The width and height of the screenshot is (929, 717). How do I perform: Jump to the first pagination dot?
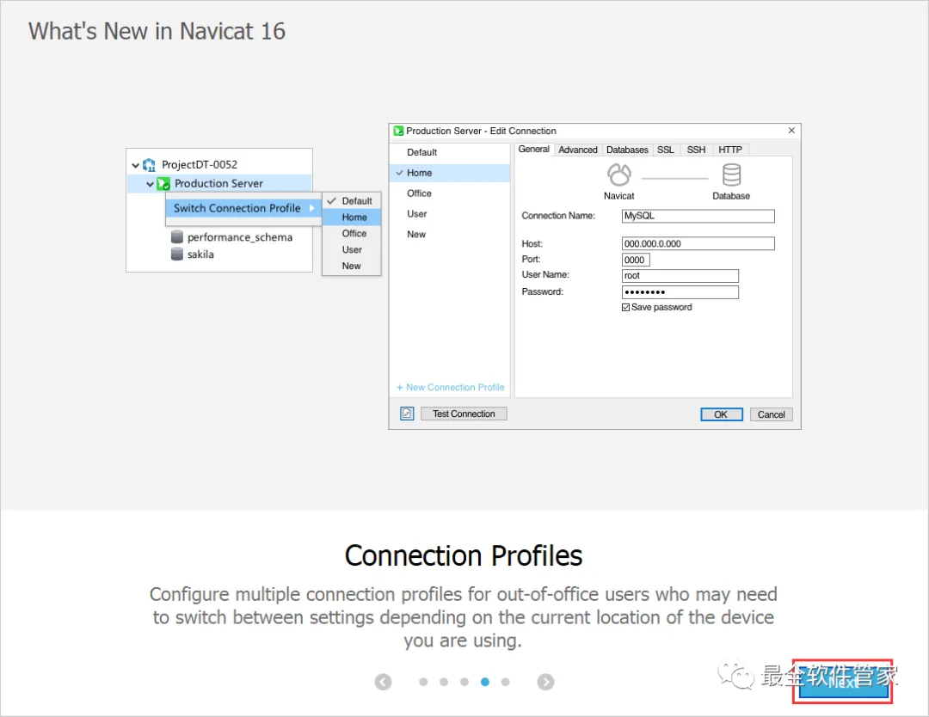click(x=423, y=682)
